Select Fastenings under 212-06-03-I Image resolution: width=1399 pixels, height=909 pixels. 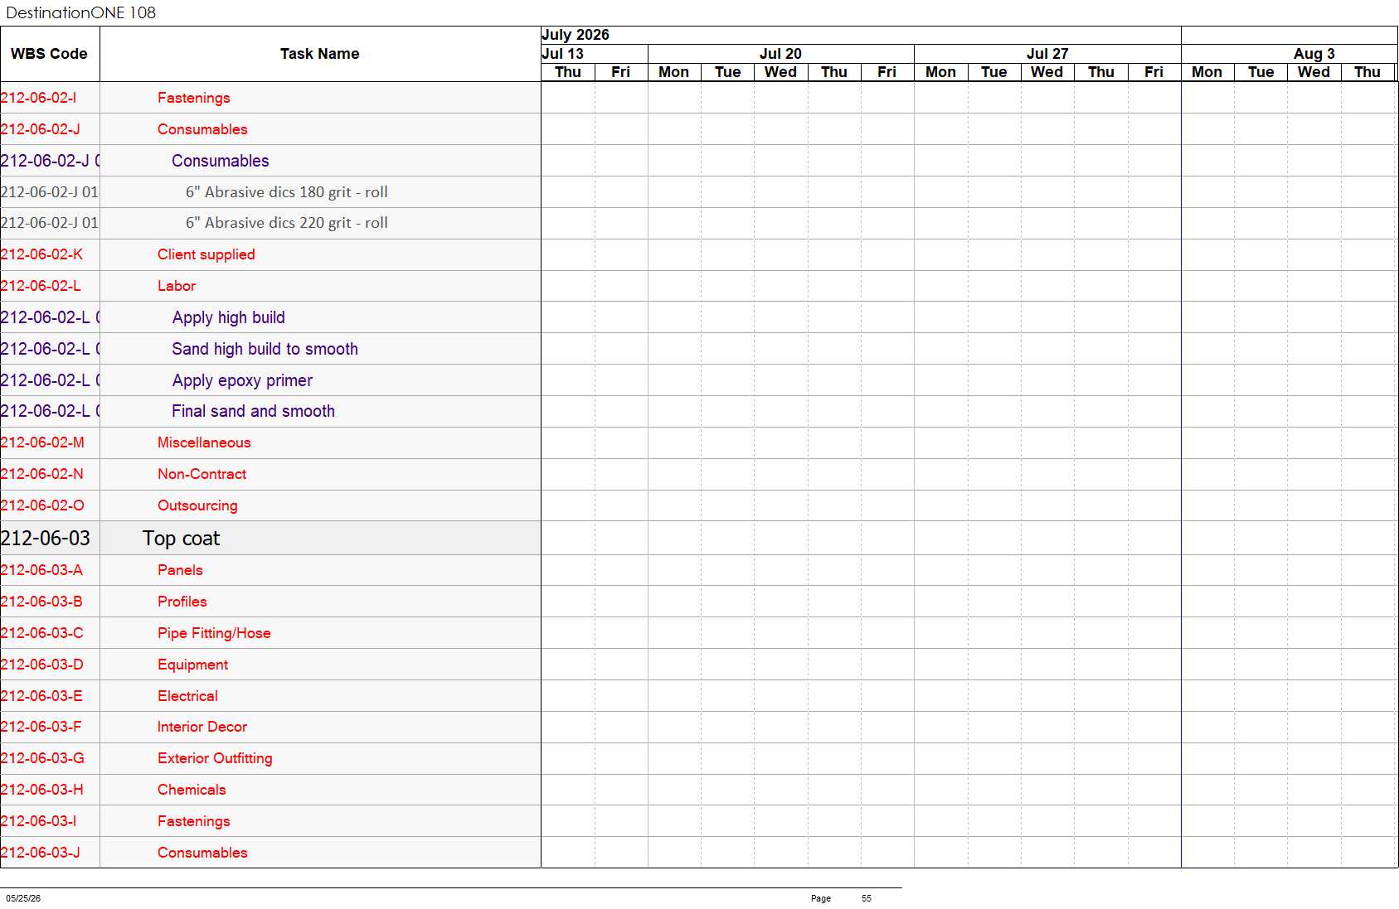tap(194, 821)
